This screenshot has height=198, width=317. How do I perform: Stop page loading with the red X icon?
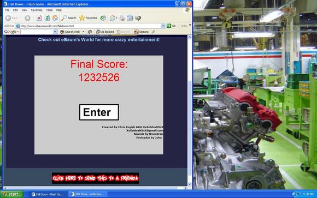pos(39,18)
